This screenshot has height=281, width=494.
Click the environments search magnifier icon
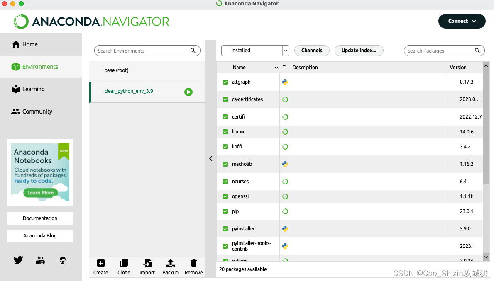click(x=193, y=50)
